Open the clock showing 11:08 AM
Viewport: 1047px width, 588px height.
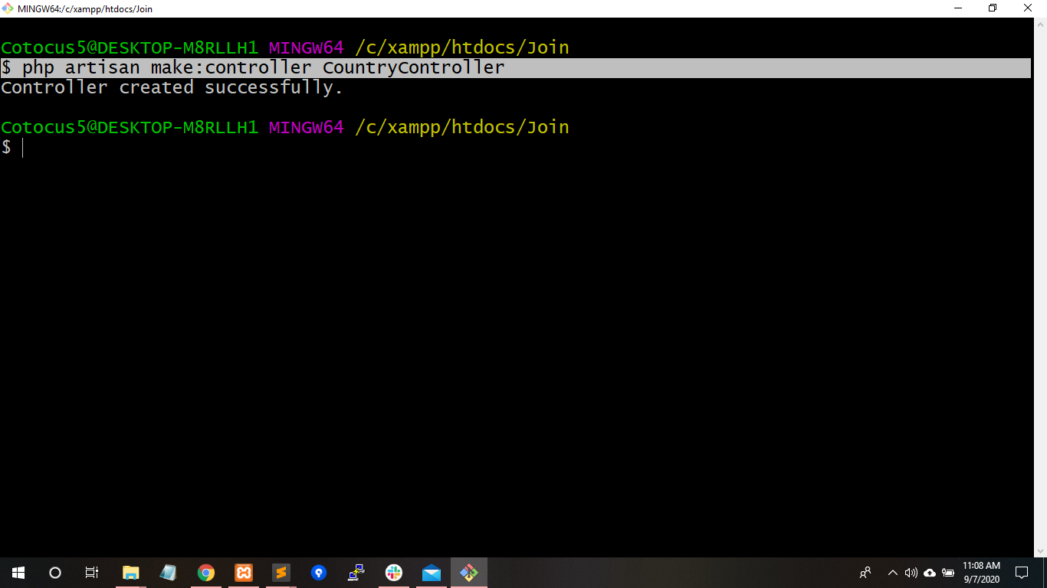[981, 573]
